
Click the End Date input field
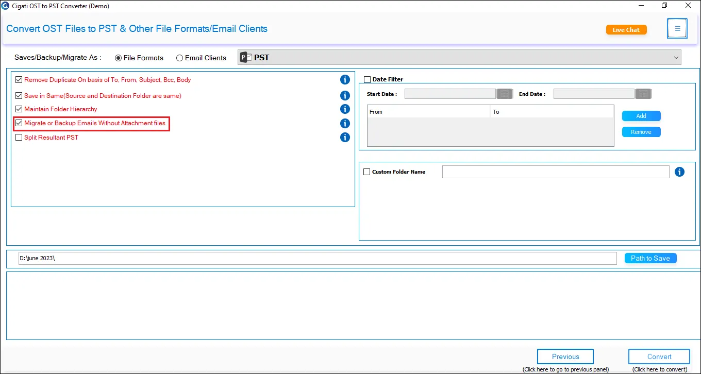tap(594, 94)
